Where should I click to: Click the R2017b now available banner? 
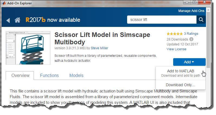pyautogui.click(x=53, y=20)
